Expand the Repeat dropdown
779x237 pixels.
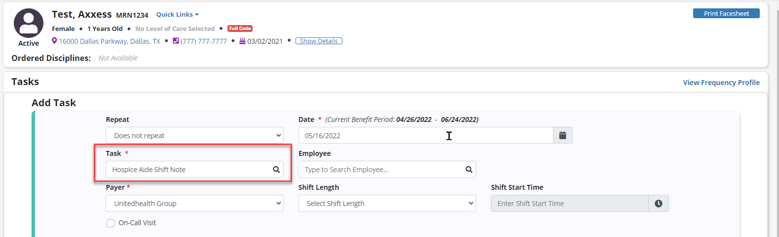click(194, 135)
